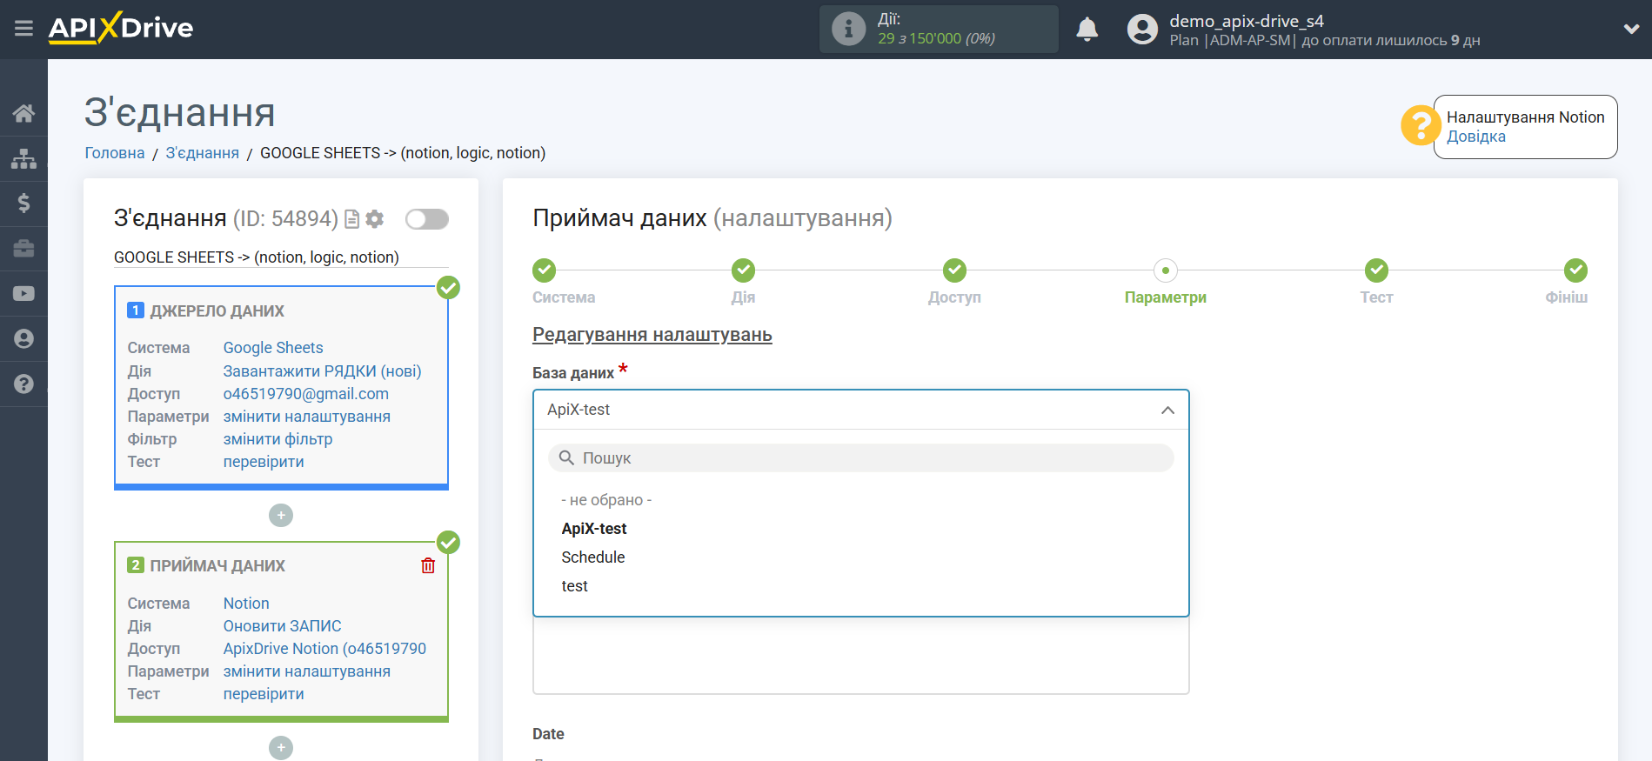Open o46519790@gmail.com access link
Screen dimensions: 1652x761
coord(306,394)
